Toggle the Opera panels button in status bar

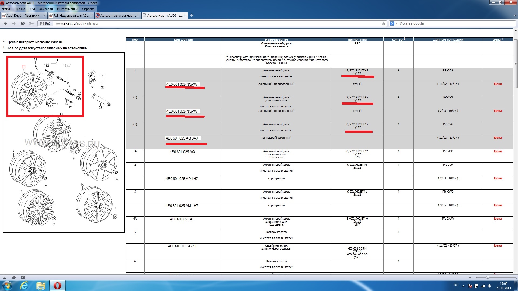[x=5, y=277]
